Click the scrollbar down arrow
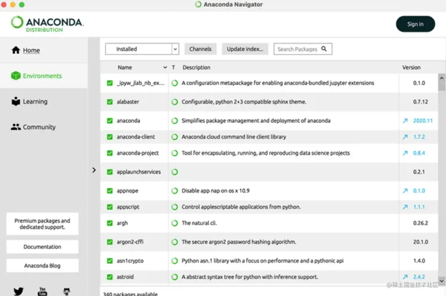 (442, 281)
